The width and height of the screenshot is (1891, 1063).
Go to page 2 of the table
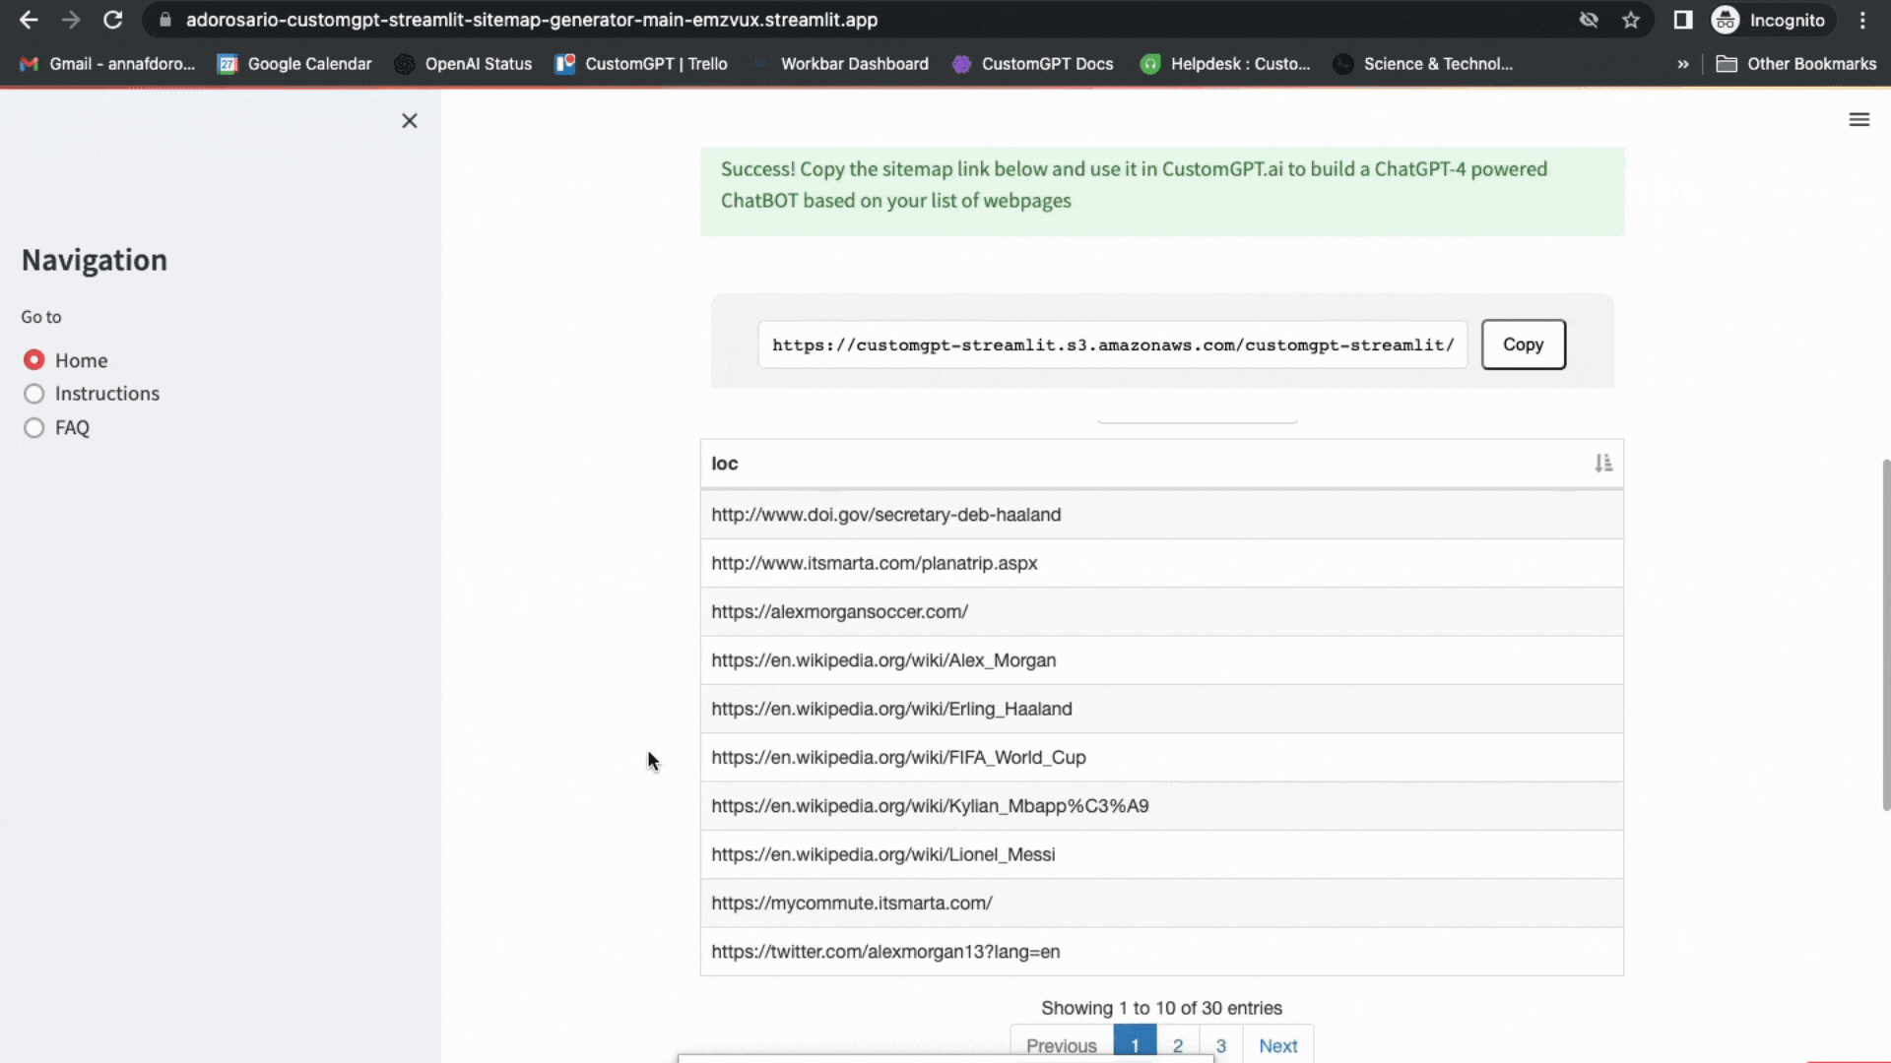point(1177,1045)
